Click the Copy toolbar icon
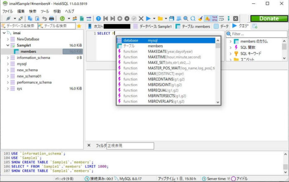Screen dimensions: 289x182 (30, 19)
